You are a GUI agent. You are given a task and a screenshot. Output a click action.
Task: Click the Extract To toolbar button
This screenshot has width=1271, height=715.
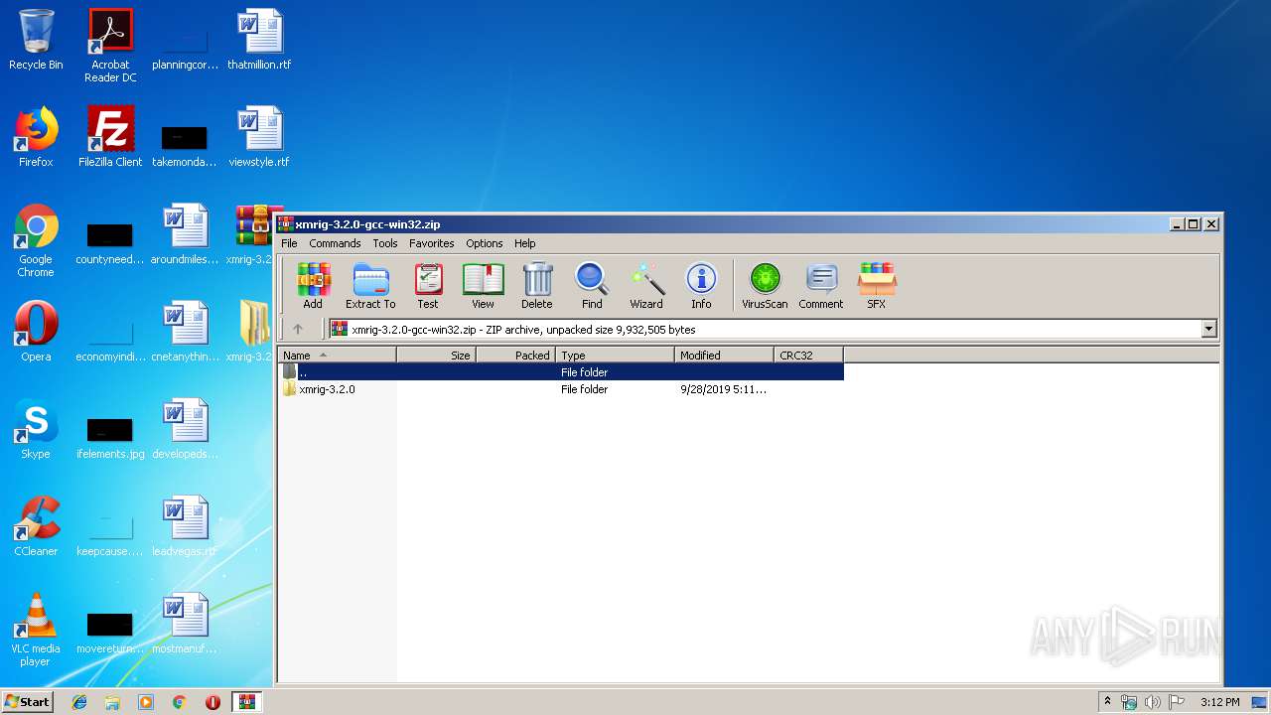[x=370, y=286]
